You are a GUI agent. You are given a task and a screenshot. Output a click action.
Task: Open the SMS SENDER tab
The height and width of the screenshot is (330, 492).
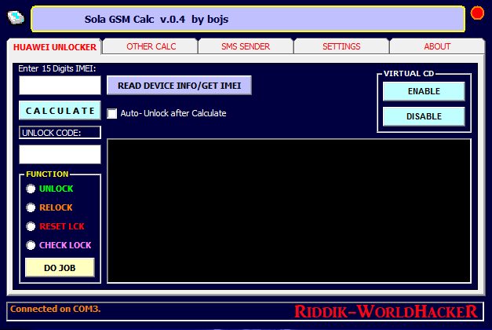(246, 46)
